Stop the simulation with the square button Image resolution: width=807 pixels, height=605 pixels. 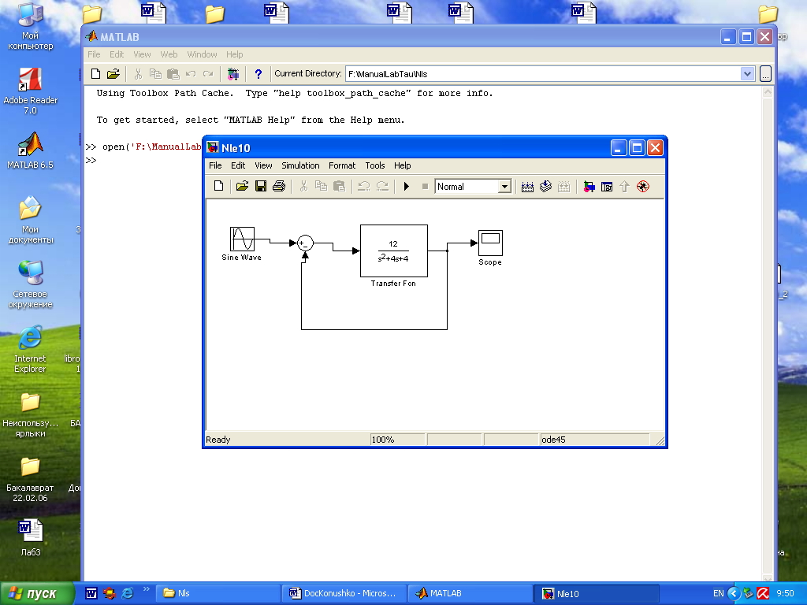click(x=425, y=186)
